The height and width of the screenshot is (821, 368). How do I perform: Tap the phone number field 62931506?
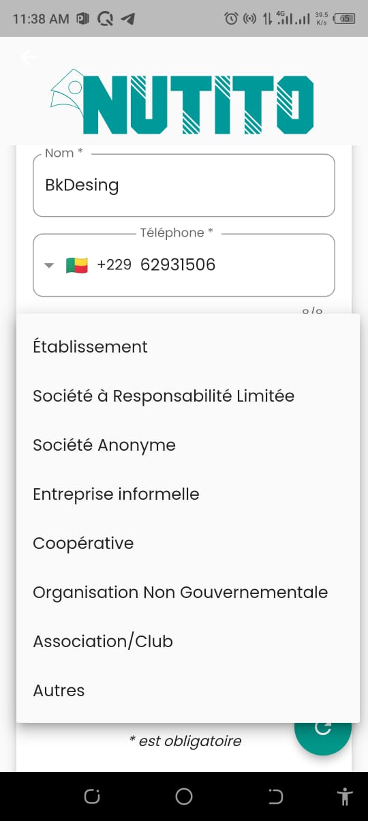178,265
